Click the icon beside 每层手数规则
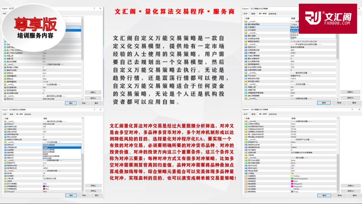The image size is (362, 204). 246,41
